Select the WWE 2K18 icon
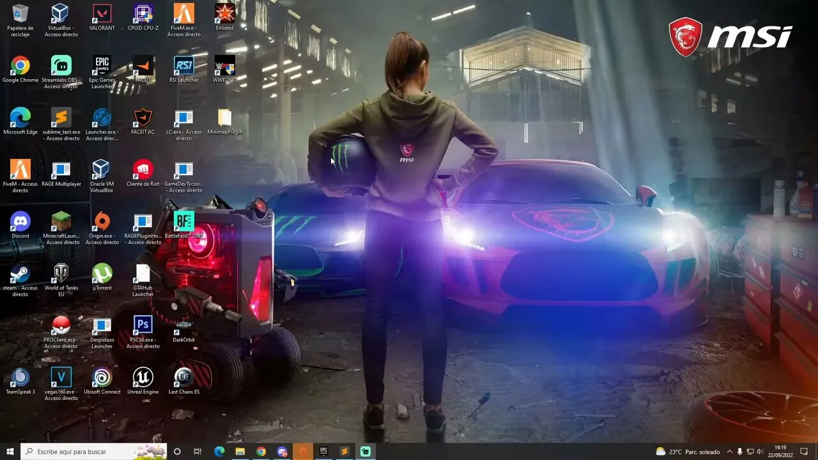This screenshot has height=460, width=818. click(225, 69)
